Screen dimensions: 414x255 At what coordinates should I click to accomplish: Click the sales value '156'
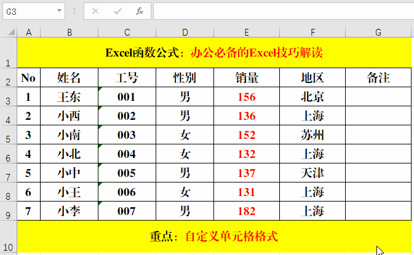coord(247,97)
